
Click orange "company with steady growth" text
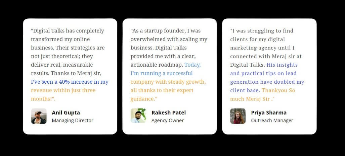tap(168, 82)
